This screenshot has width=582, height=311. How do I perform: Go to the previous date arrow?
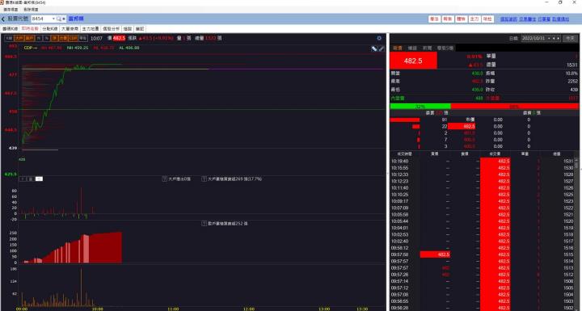click(554, 38)
